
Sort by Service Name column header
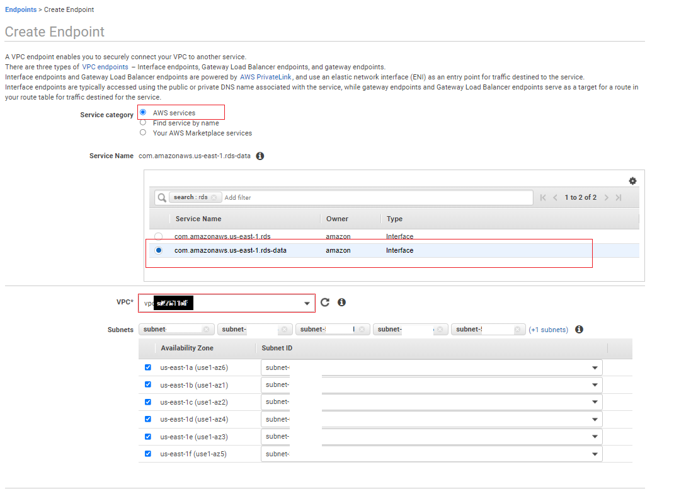(x=198, y=219)
